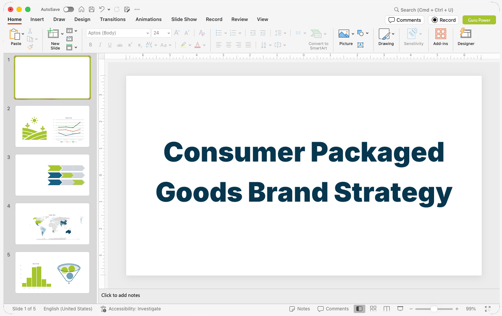
Task: Click Decrease Font Size icon
Action: 187,33
